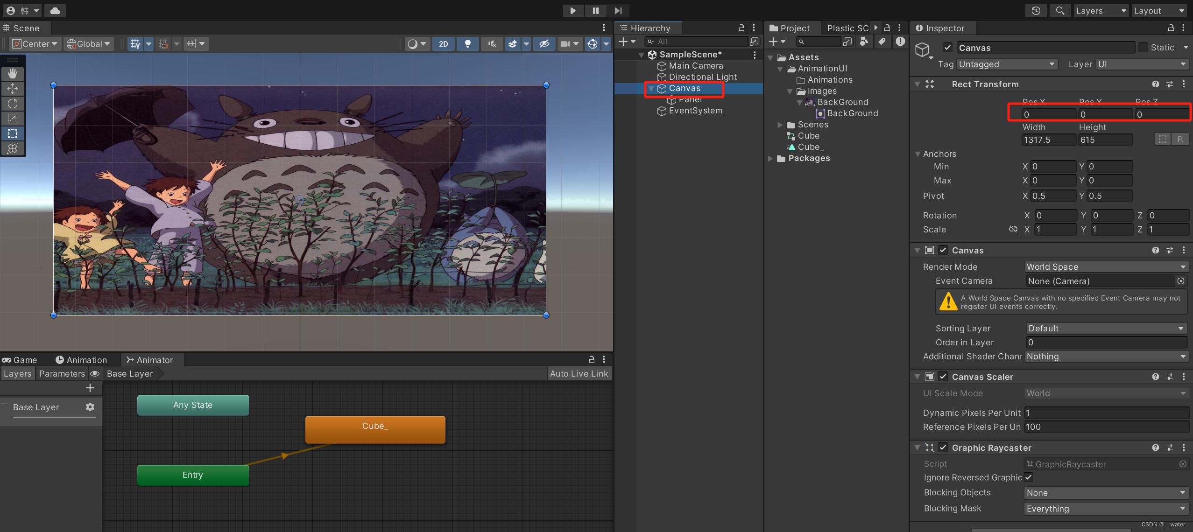This screenshot has width=1193, height=532.
Task: Open undo history icon
Action: [1036, 10]
